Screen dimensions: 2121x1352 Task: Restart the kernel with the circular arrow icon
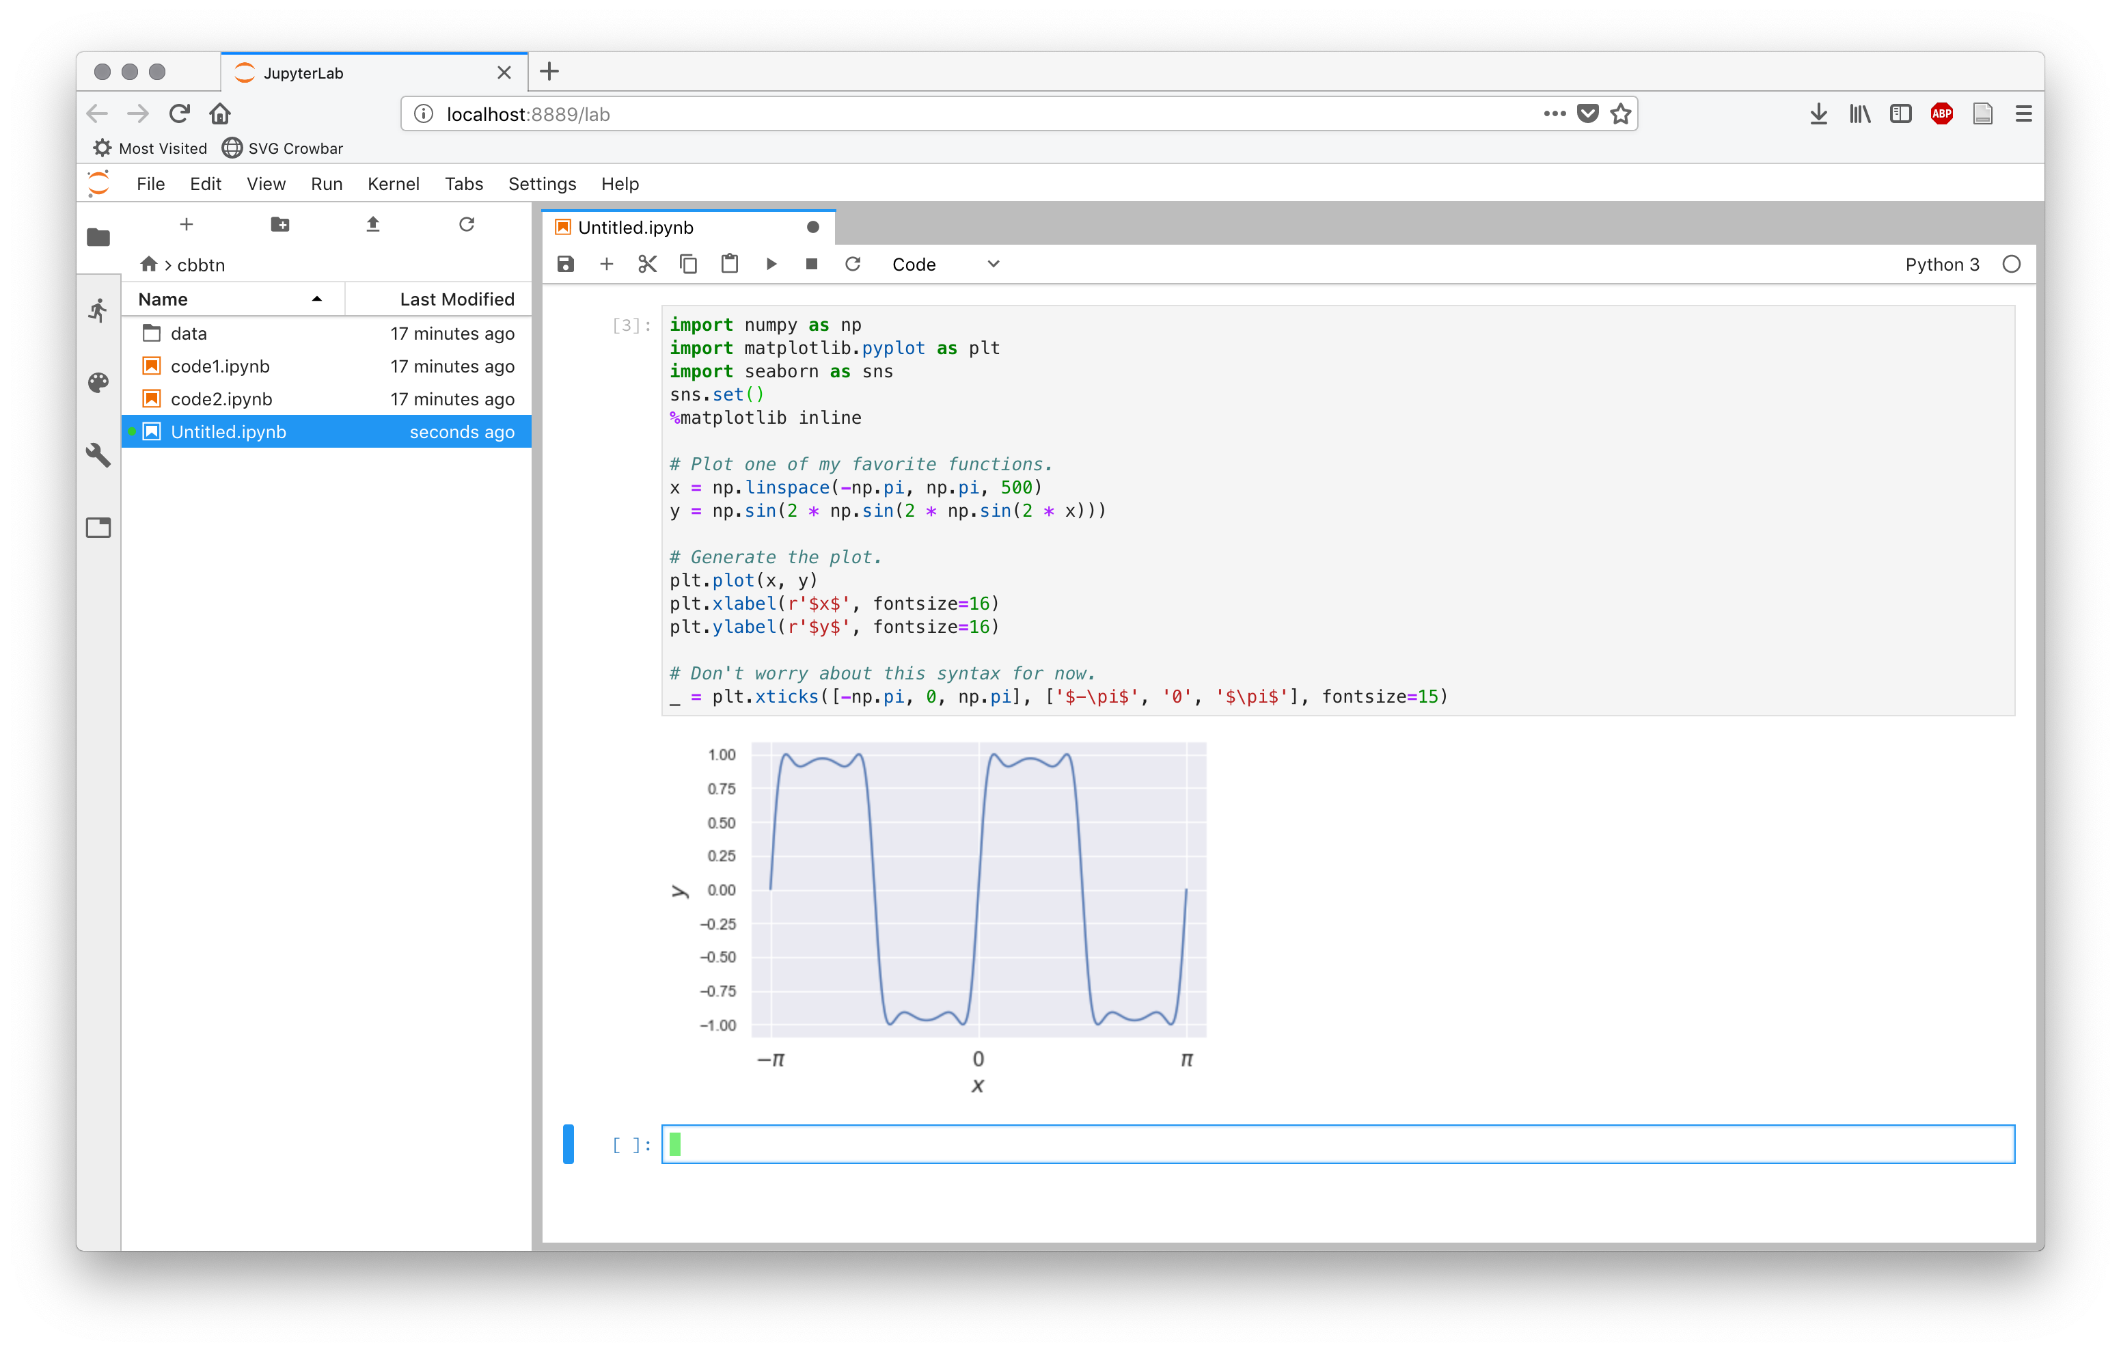[x=853, y=265]
